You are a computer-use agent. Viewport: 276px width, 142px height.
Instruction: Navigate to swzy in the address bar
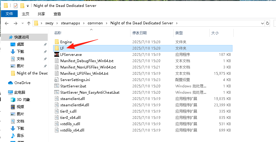click(49, 23)
